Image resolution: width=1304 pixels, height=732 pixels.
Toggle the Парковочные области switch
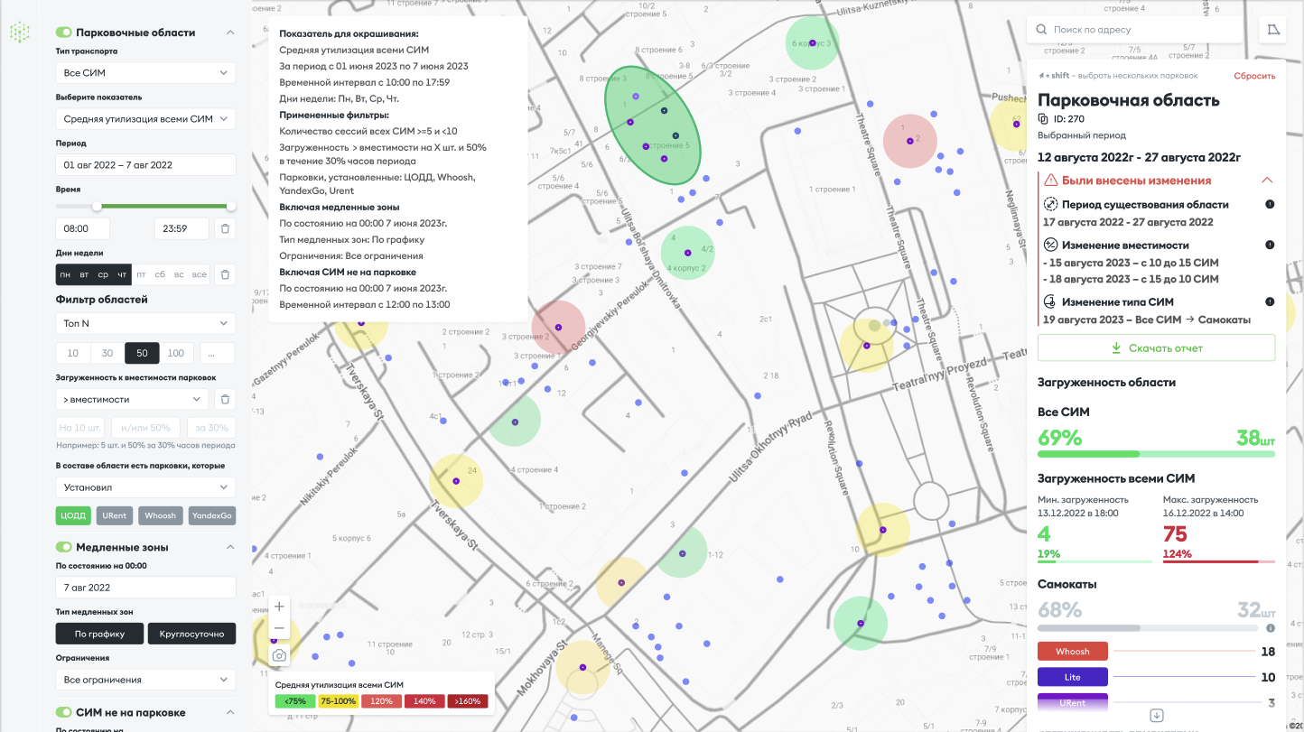click(63, 32)
